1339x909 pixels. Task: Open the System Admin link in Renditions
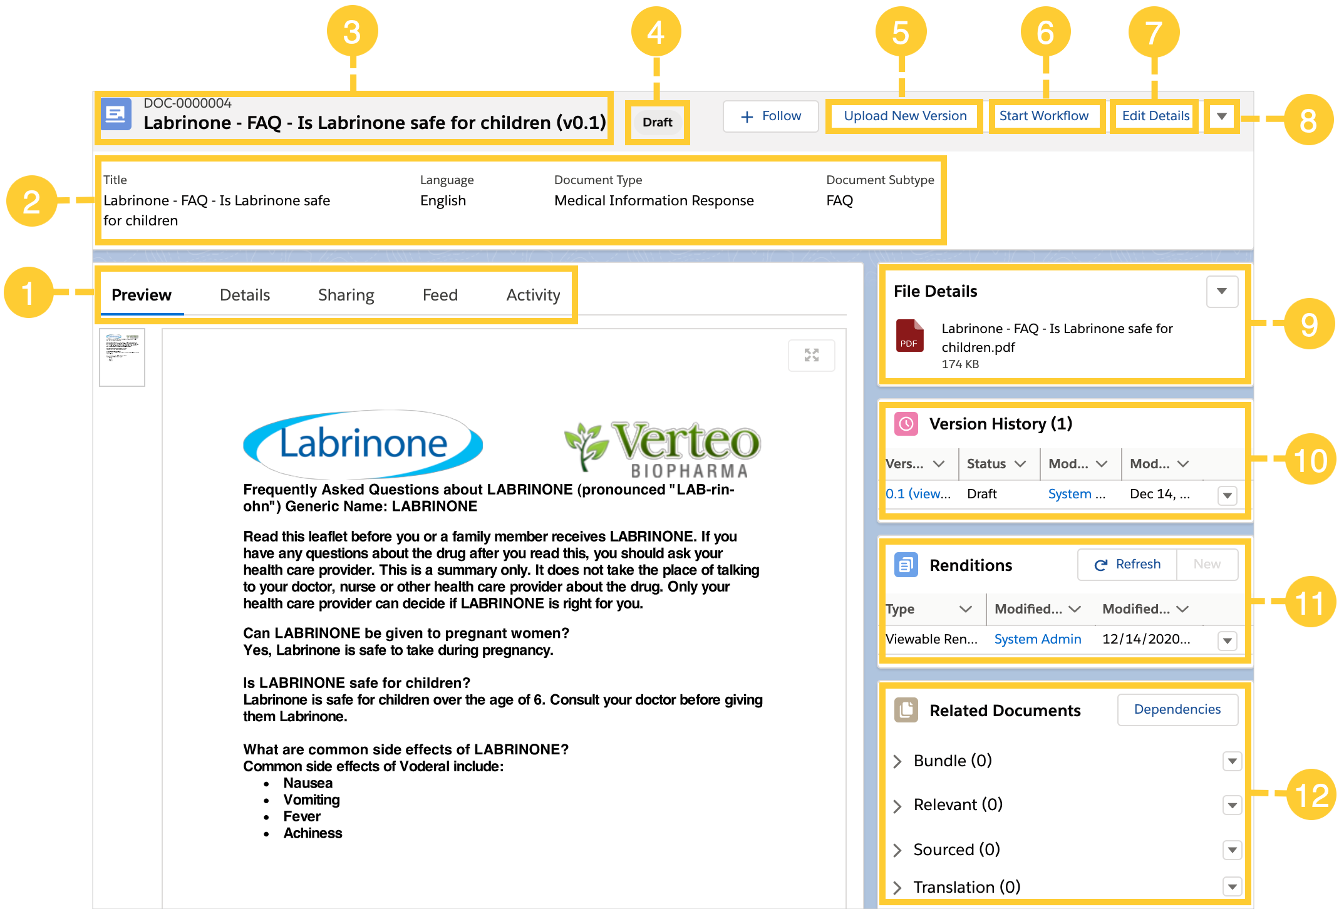click(x=1037, y=639)
